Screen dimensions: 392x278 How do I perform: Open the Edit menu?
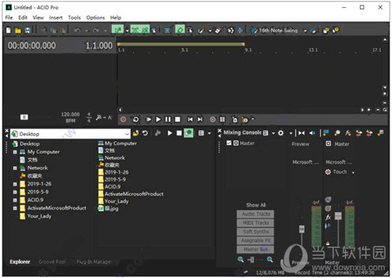click(23, 18)
